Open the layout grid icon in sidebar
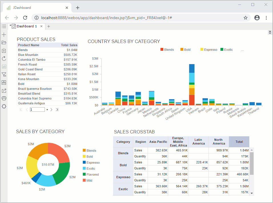273x203 pixels. [x=4, y=83]
